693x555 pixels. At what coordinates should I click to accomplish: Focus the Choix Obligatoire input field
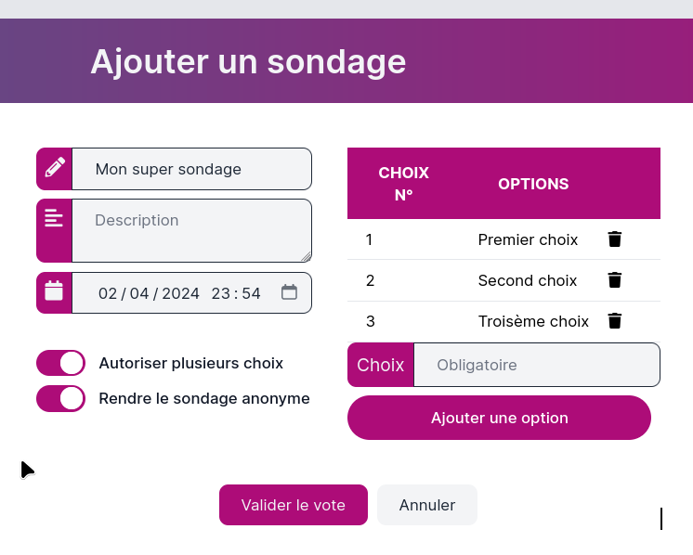point(536,365)
